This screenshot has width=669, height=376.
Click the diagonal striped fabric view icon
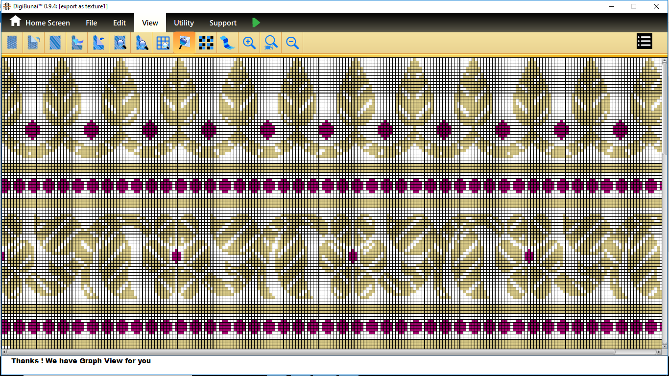point(55,43)
